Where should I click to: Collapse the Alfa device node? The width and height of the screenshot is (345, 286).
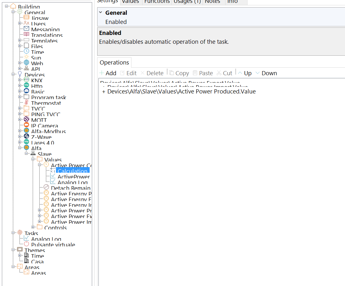(x=20, y=148)
